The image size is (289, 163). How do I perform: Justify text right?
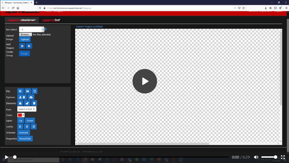[34, 127]
